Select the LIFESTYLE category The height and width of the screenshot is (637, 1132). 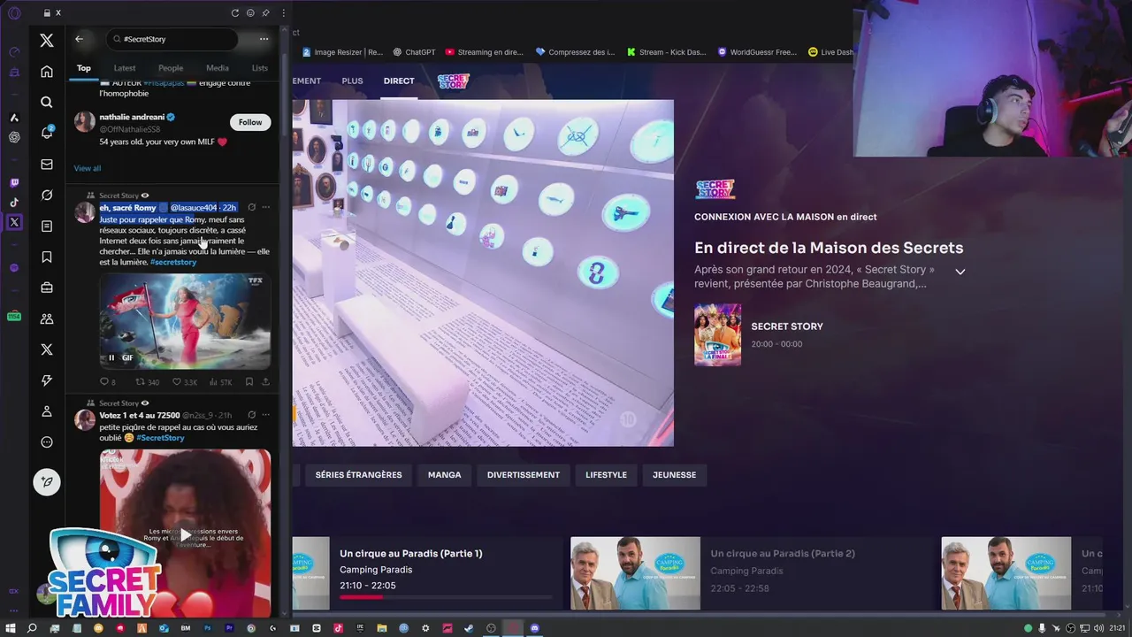click(x=606, y=475)
